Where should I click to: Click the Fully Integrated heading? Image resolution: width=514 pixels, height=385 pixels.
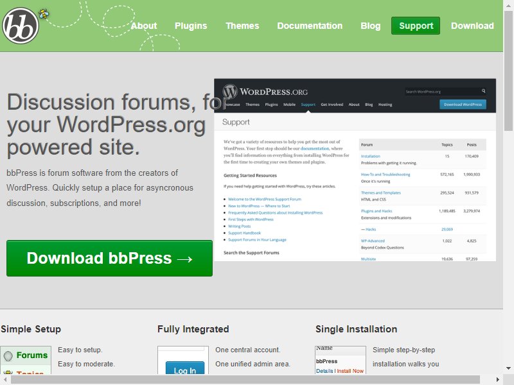point(193,329)
